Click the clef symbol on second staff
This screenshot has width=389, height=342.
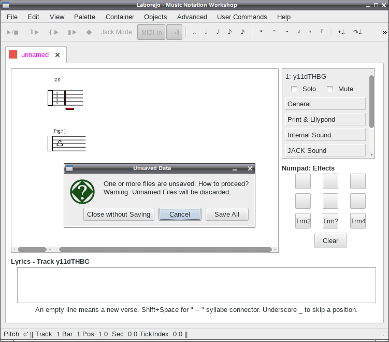60,143
